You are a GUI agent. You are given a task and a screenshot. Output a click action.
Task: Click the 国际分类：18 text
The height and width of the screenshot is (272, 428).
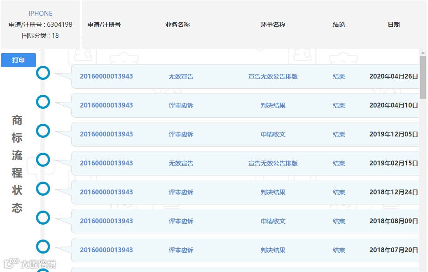tap(40, 36)
